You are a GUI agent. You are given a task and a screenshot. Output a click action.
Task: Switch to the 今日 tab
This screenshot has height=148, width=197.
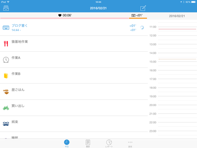click(66, 143)
